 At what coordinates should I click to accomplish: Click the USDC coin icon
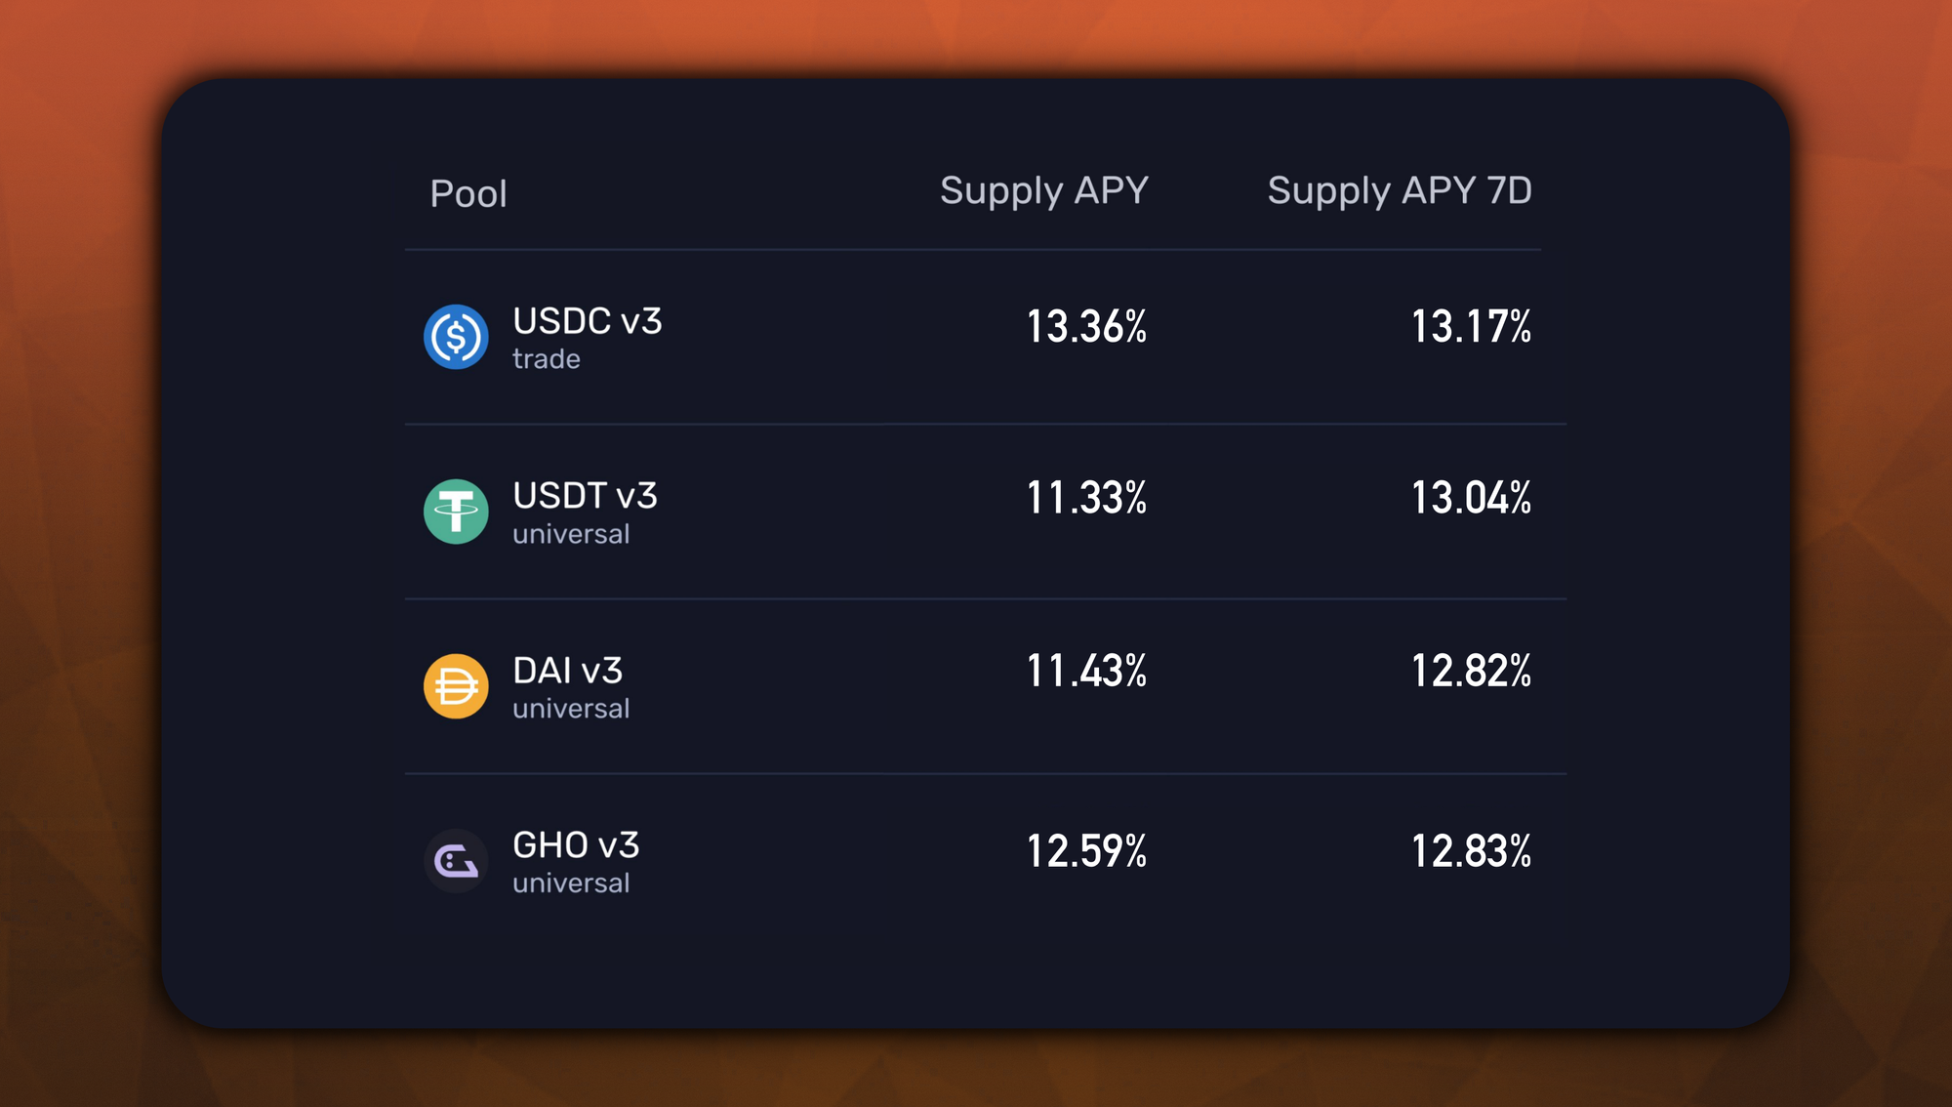pyautogui.click(x=456, y=337)
